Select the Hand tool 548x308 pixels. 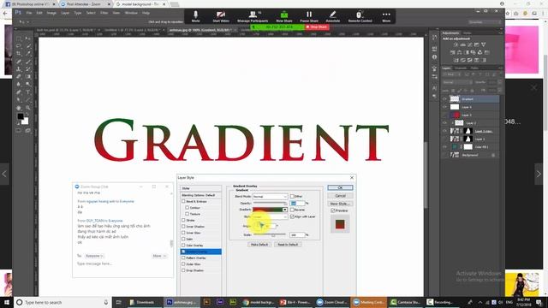tap(19, 108)
